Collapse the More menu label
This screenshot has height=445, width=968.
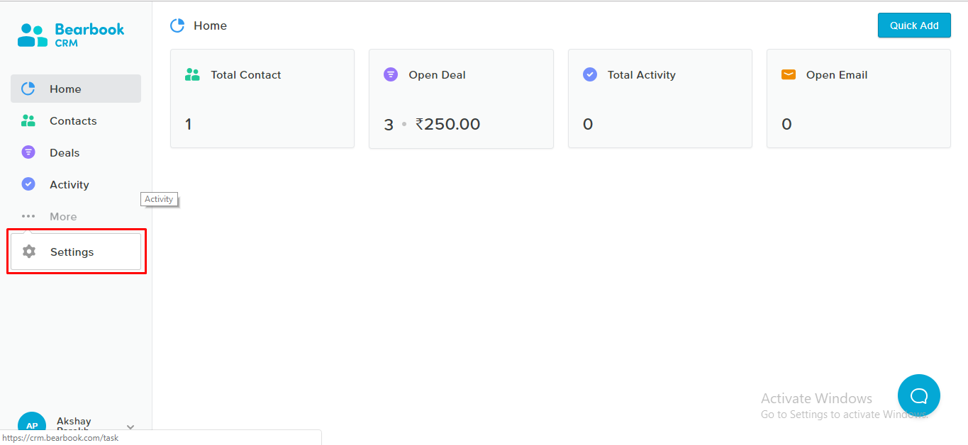point(63,217)
